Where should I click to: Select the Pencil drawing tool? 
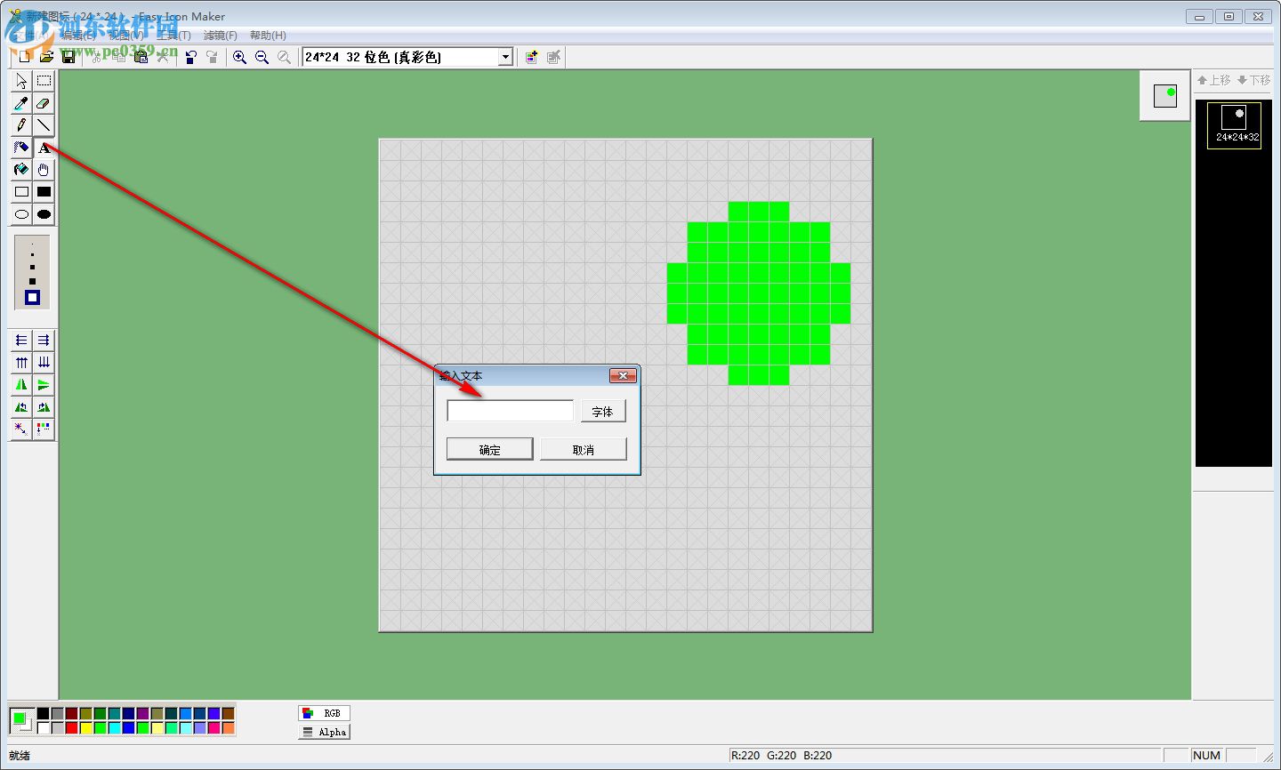pos(20,125)
